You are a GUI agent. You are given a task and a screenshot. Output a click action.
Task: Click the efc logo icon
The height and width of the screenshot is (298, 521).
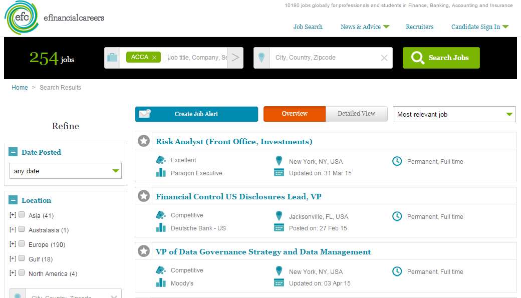(22, 18)
